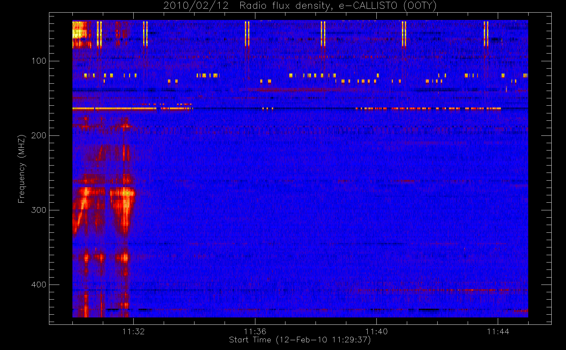Viewport: 566px width, 350px height.
Task: Click the 'Start Time (12-Feb-10 11:29:37)' x-axis label
Action: [300, 340]
